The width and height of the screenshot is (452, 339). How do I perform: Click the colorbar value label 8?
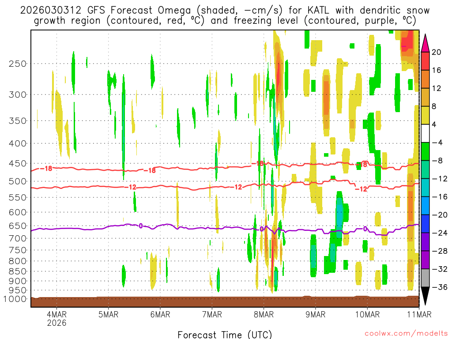434,106
